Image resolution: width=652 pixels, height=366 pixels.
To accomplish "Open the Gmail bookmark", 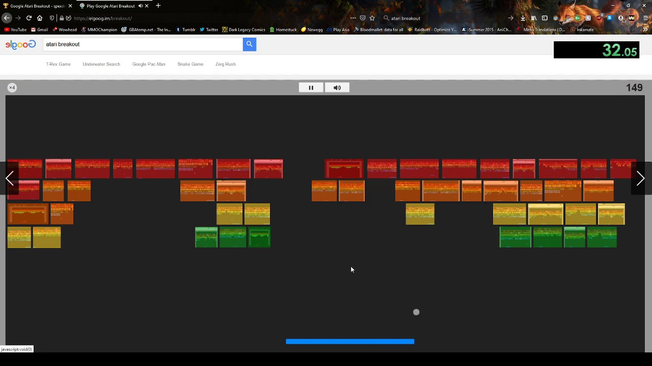I will coord(39,29).
